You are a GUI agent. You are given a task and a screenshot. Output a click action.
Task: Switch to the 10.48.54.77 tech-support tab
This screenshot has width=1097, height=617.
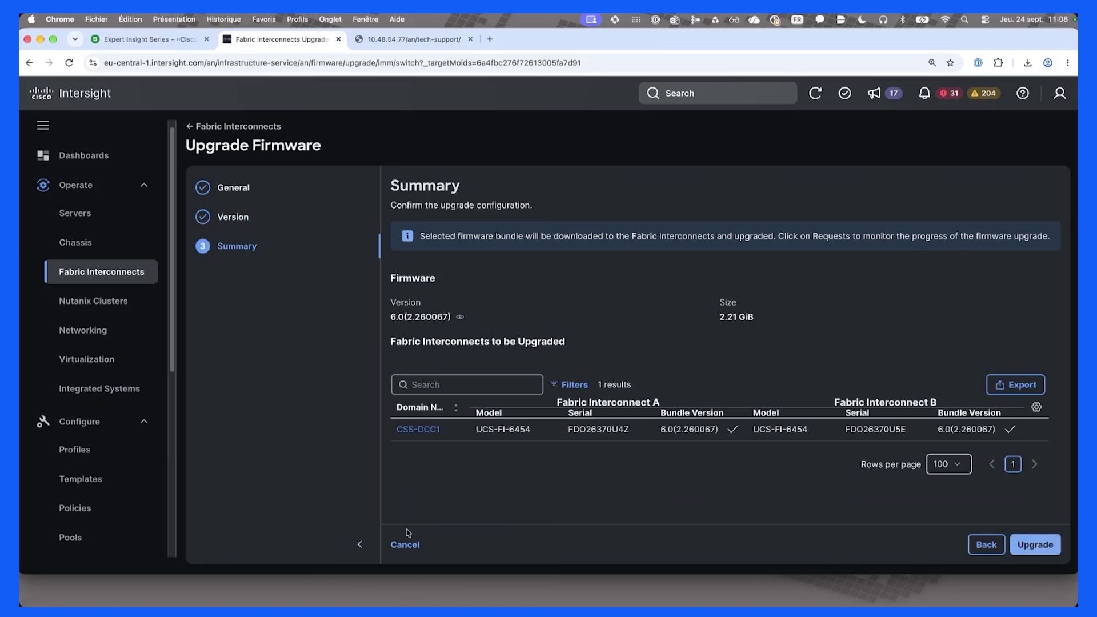pyautogui.click(x=414, y=39)
